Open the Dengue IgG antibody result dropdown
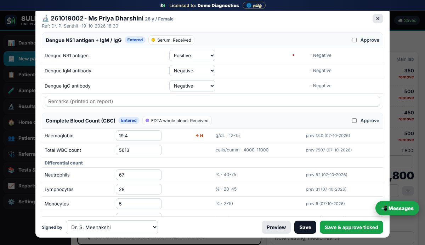Viewport: 425px width, 245px height. coord(192,86)
